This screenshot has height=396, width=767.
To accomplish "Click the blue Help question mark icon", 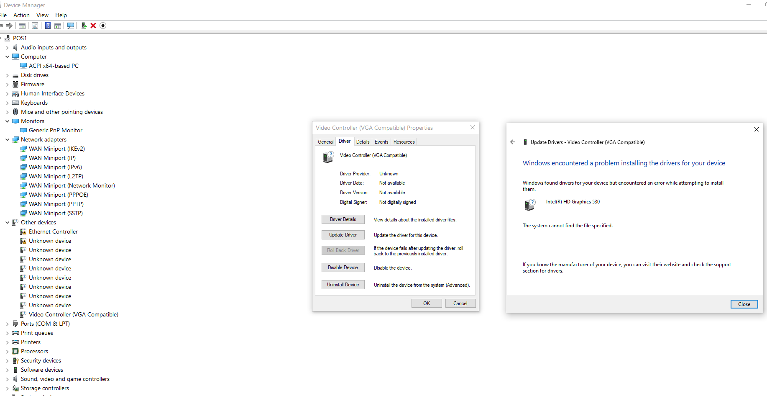I will click(x=48, y=26).
